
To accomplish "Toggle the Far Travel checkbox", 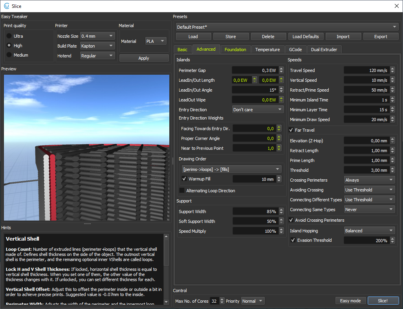I will [x=291, y=130].
